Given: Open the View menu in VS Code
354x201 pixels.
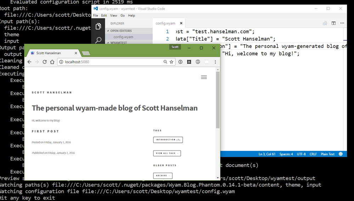Looking at the screenshot, I should click(113, 16).
